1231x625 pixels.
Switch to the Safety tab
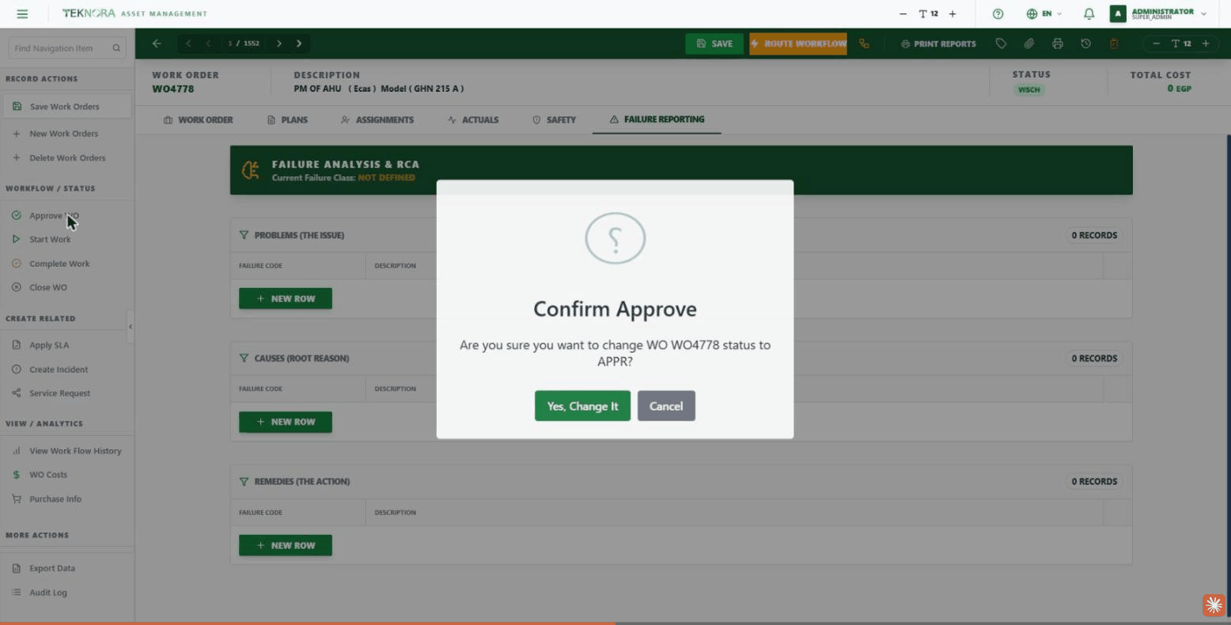click(554, 120)
